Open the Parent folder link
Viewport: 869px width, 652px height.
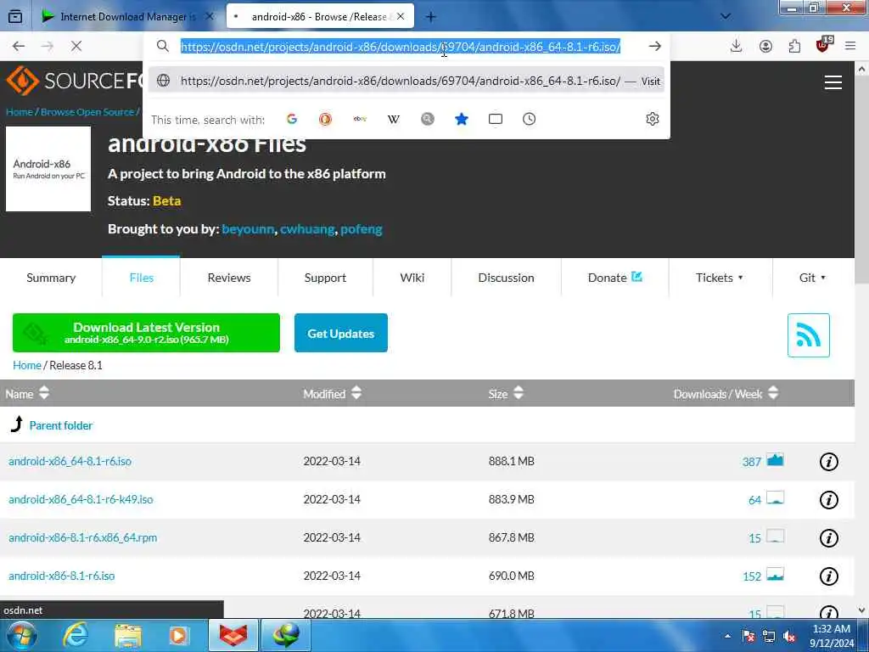60,425
